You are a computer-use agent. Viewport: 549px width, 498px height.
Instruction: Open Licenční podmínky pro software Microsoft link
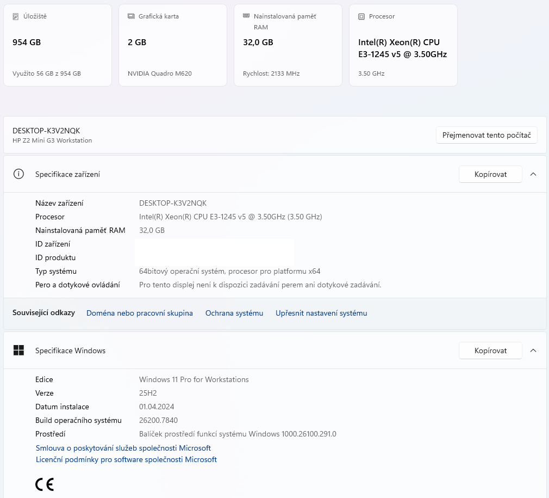pos(127,459)
